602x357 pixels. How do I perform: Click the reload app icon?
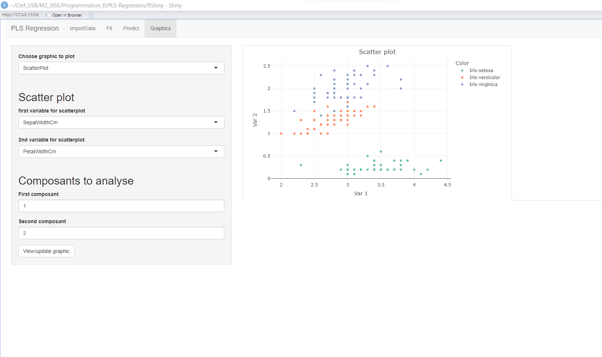coord(90,15)
